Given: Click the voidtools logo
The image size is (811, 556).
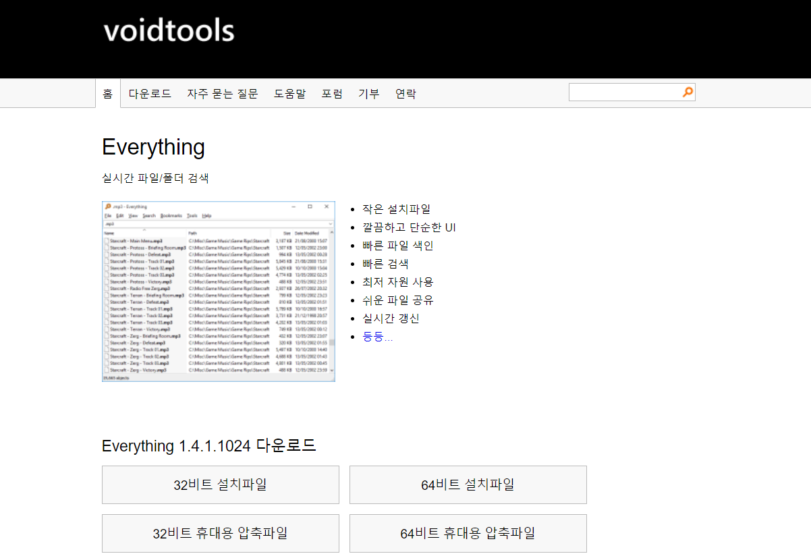Looking at the screenshot, I should pos(169,31).
